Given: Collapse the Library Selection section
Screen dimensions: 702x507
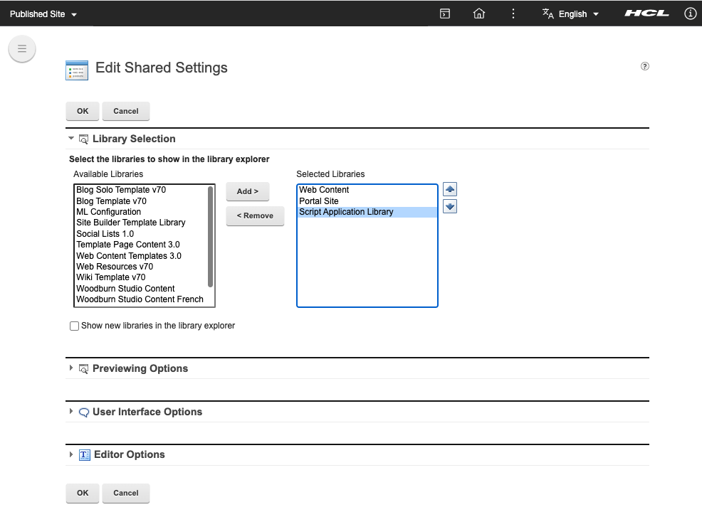Looking at the screenshot, I should coord(70,138).
